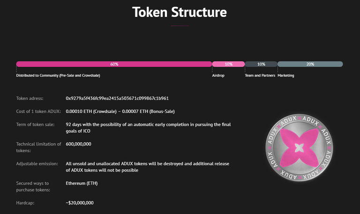
Task: Click the Airdrop label under the bar
Action: [x=218, y=75]
